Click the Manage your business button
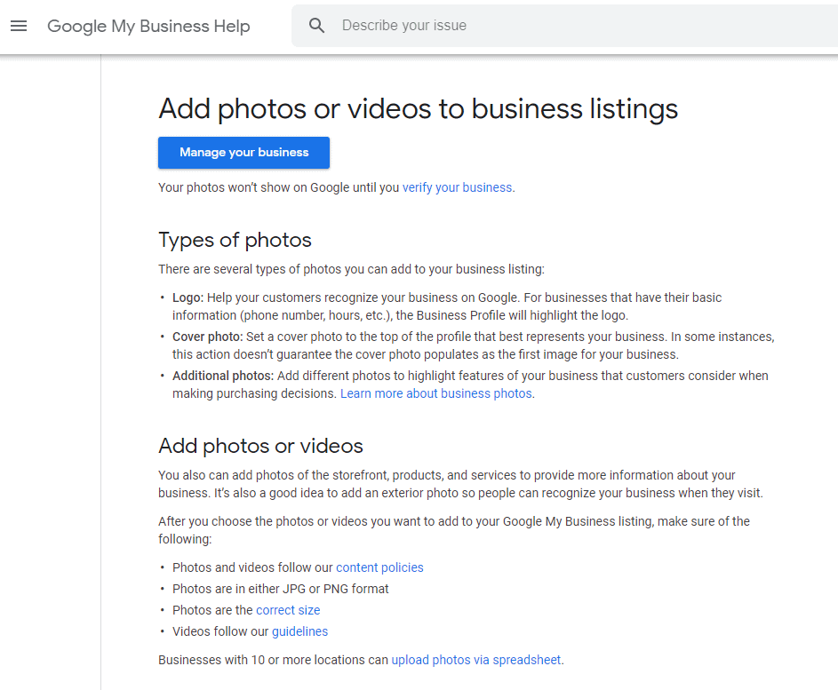838x690 pixels. (243, 153)
